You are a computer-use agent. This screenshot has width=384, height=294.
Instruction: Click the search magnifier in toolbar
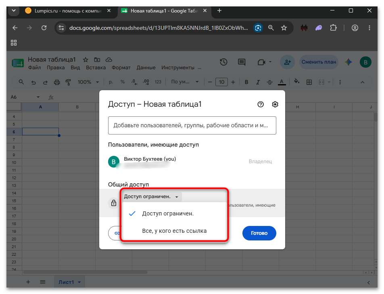21,82
